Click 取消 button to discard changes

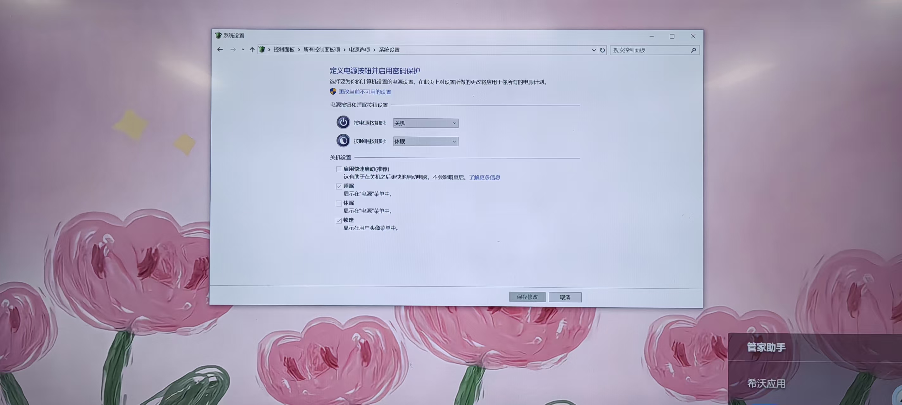[565, 297]
